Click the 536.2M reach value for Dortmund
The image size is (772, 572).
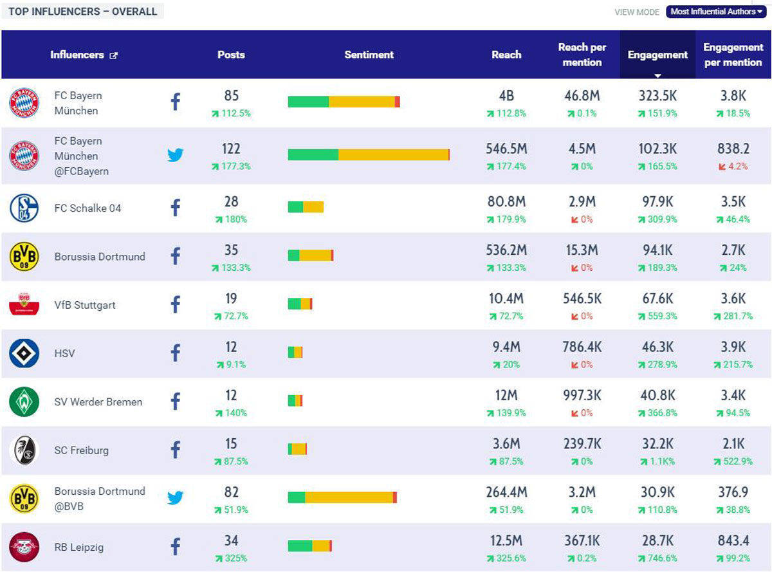pyautogui.click(x=506, y=250)
